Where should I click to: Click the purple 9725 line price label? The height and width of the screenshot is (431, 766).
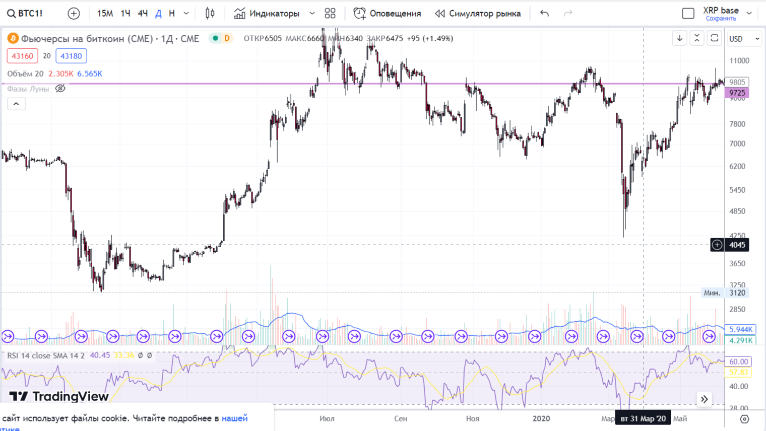pos(737,93)
